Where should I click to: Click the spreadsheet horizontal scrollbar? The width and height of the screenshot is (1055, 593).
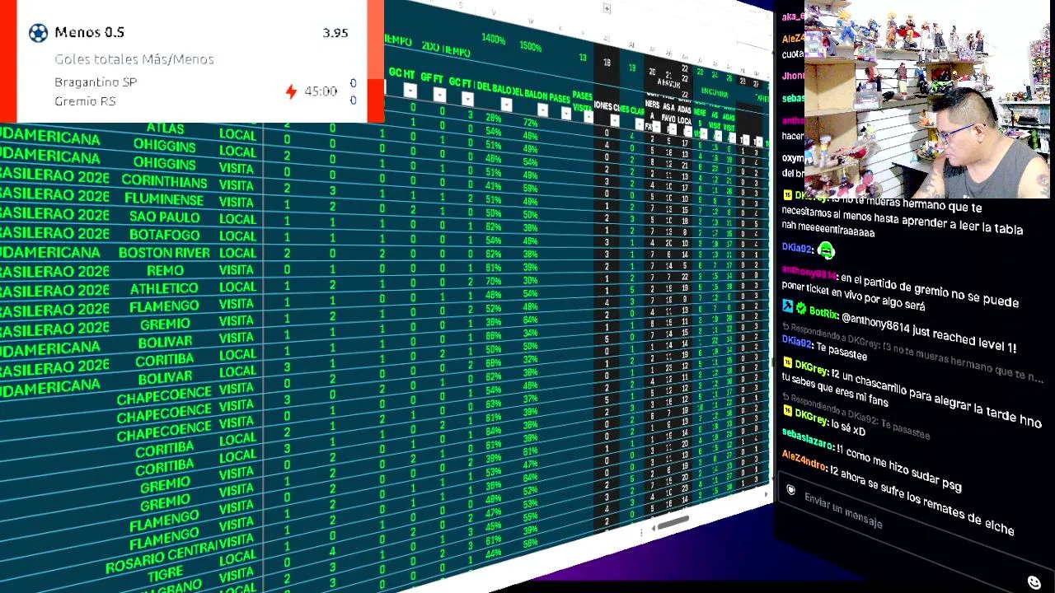pos(673,522)
